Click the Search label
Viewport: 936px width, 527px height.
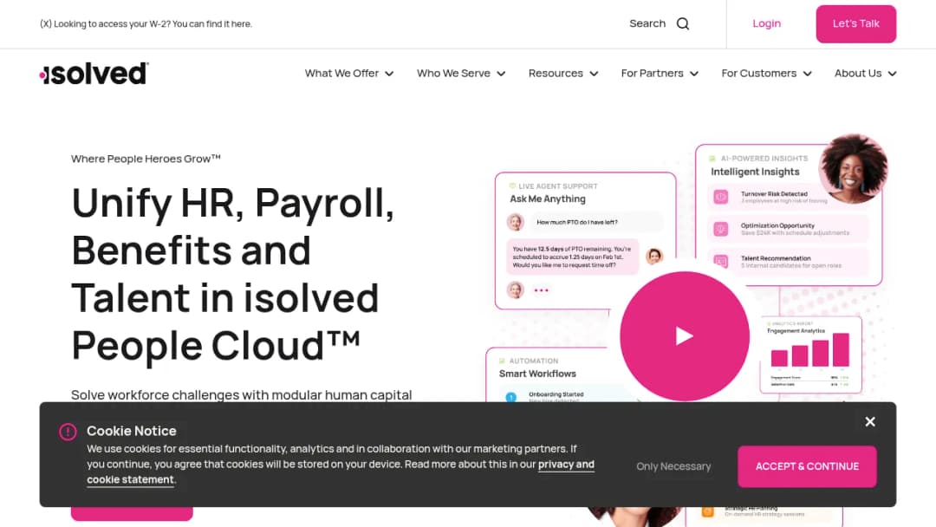647,24
